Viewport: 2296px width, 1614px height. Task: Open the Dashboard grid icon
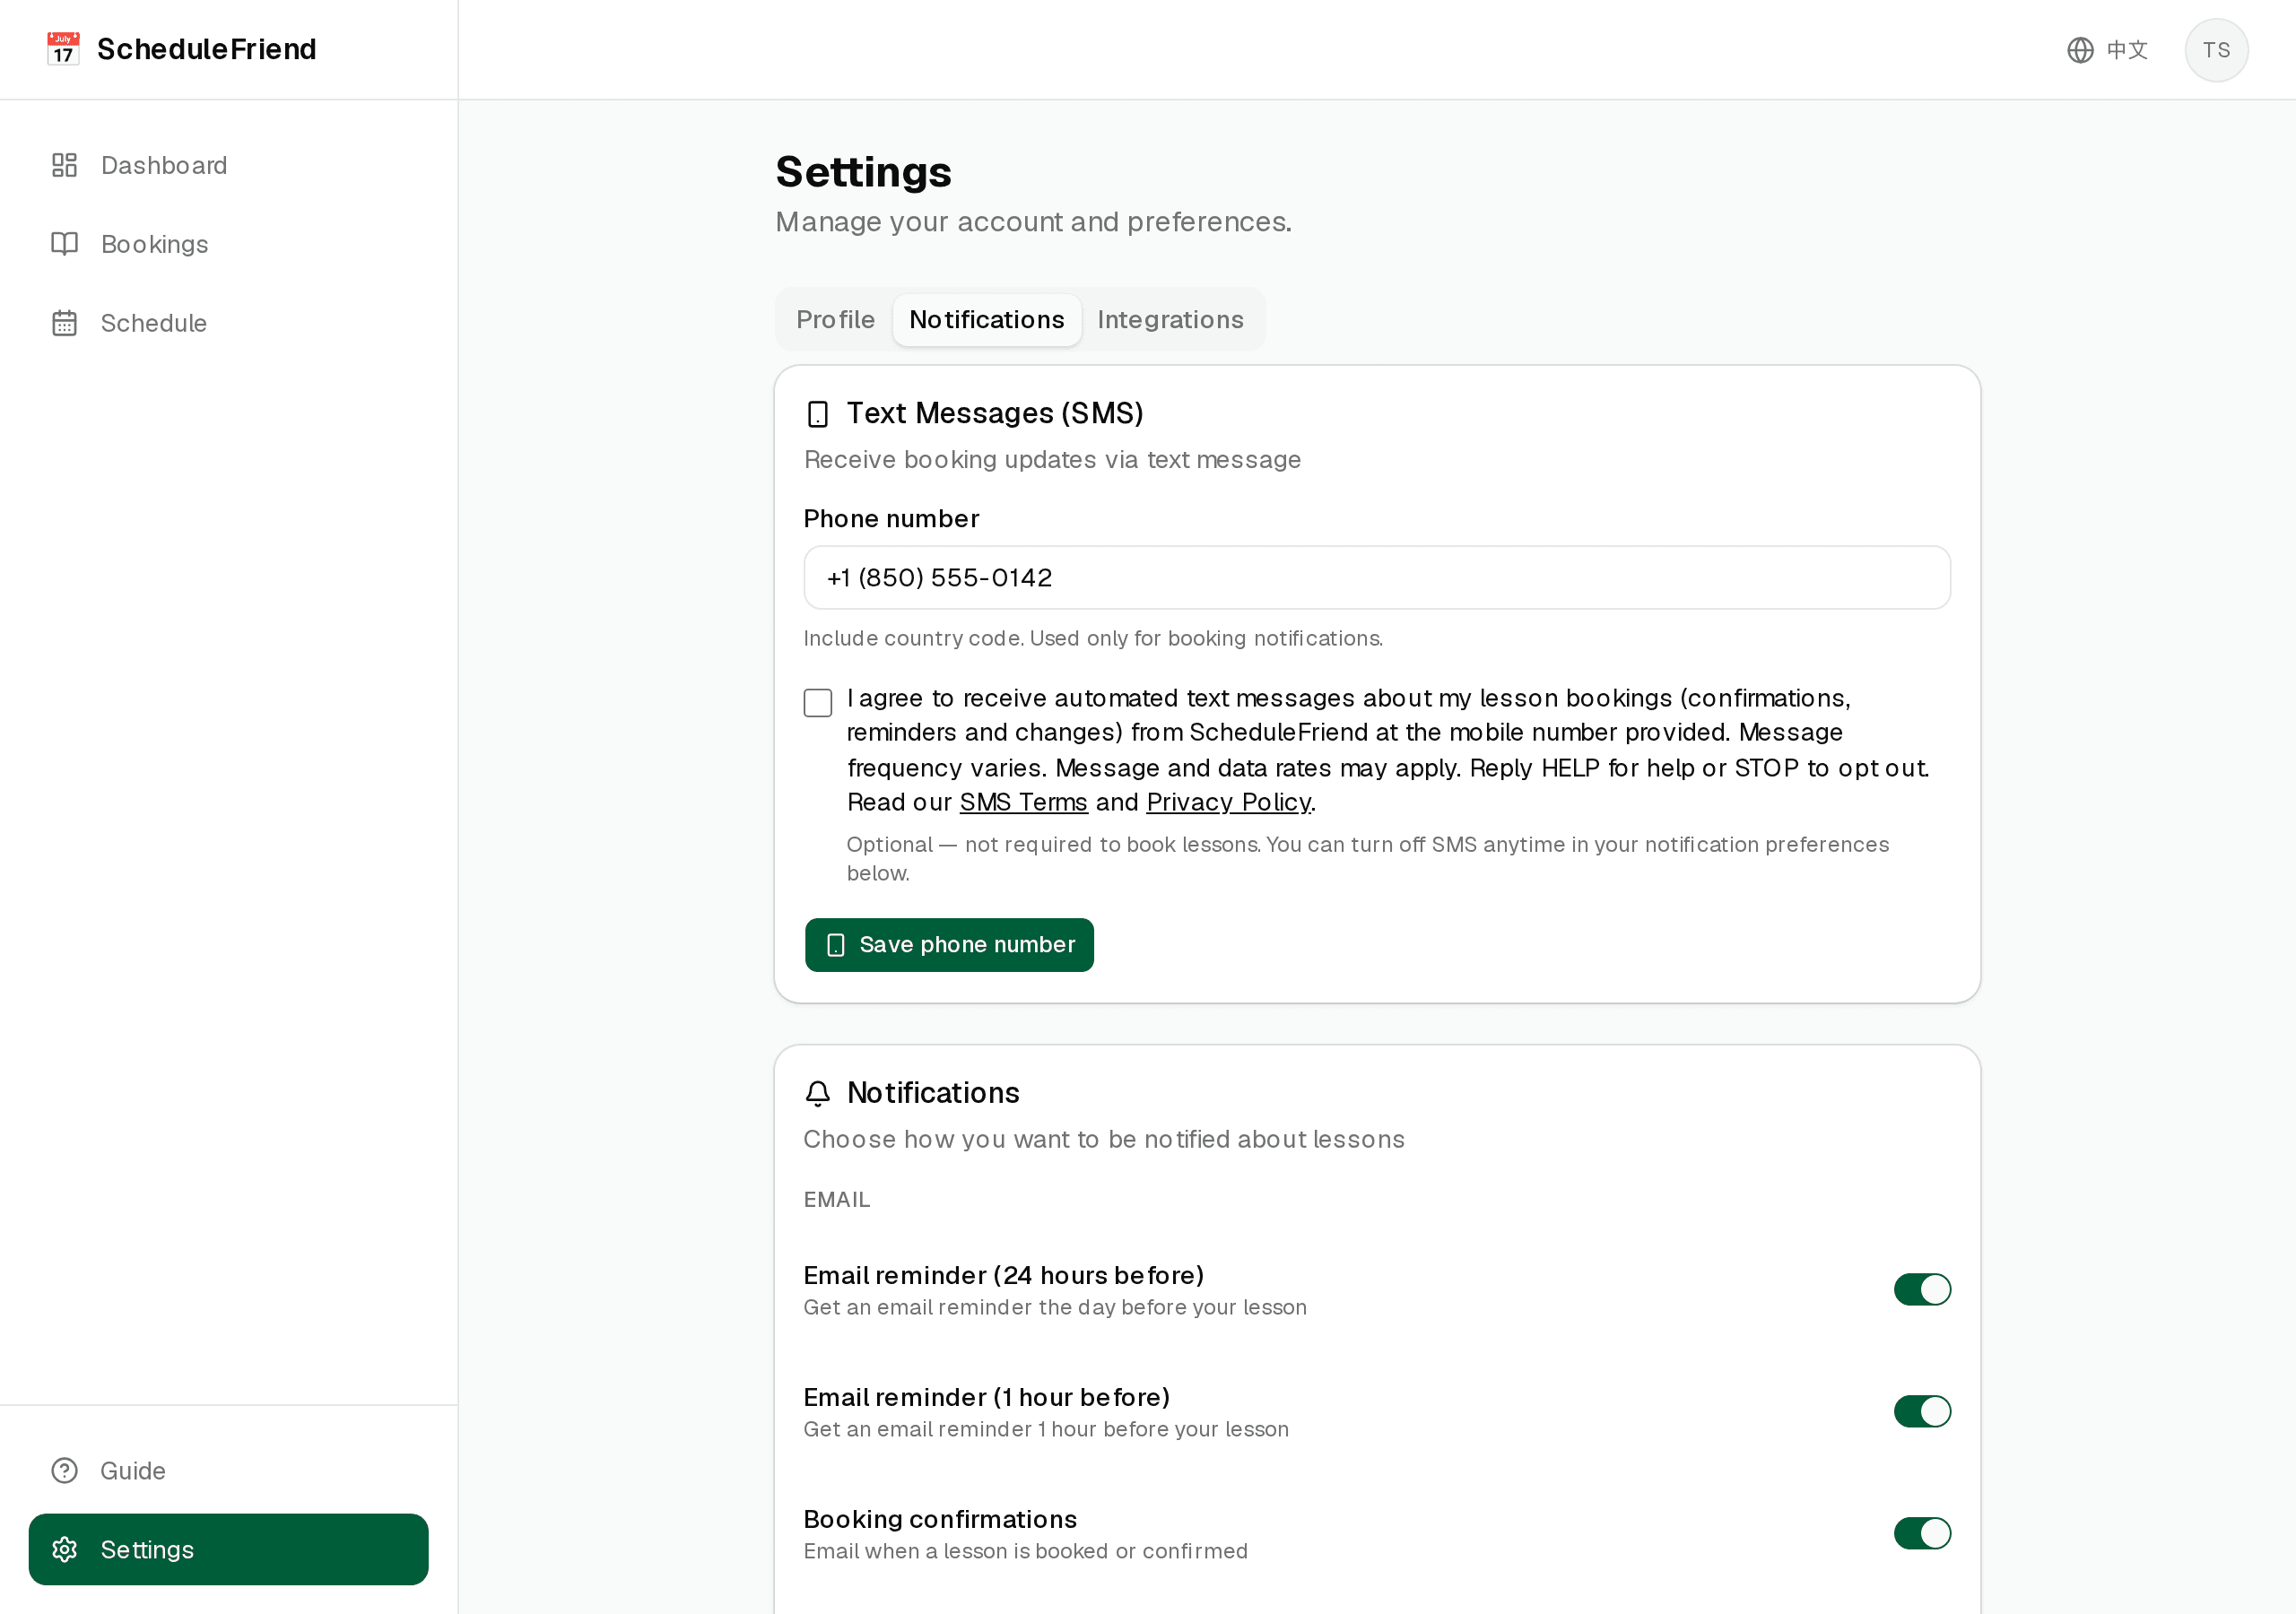click(x=64, y=165)
